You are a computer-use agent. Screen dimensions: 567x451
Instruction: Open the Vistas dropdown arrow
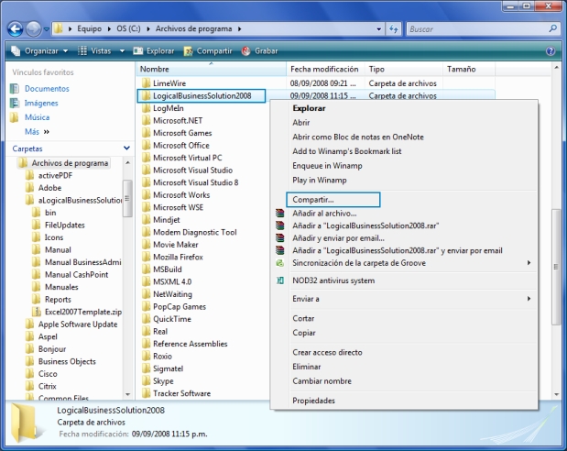pos(122,51)
